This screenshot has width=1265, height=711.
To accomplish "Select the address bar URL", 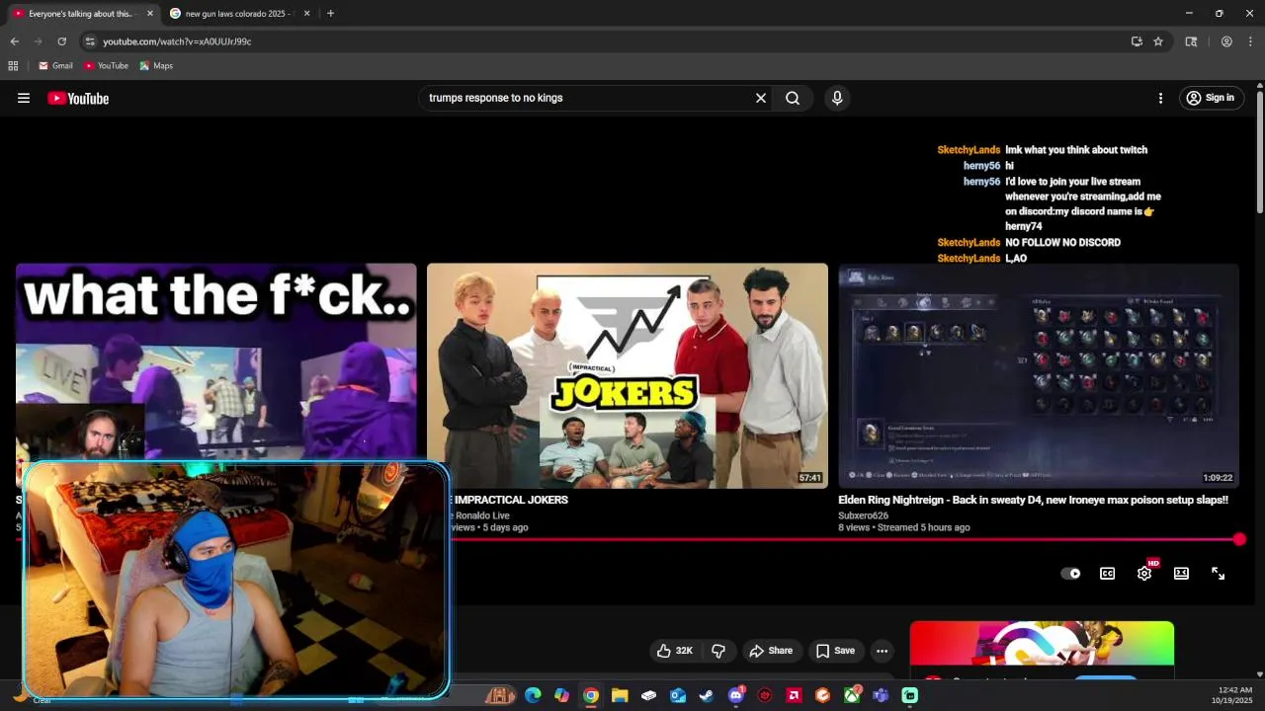I will pyautogui.click(x=177, y=41).
